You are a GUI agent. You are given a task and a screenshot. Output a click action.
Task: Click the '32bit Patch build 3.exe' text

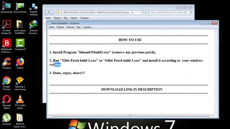(79, 61)
